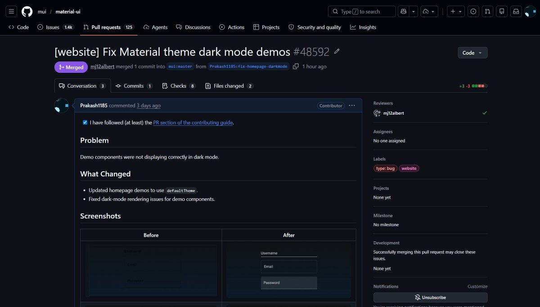Open the Actions tab
Screen dimensions: 540x307
point(232,27)
